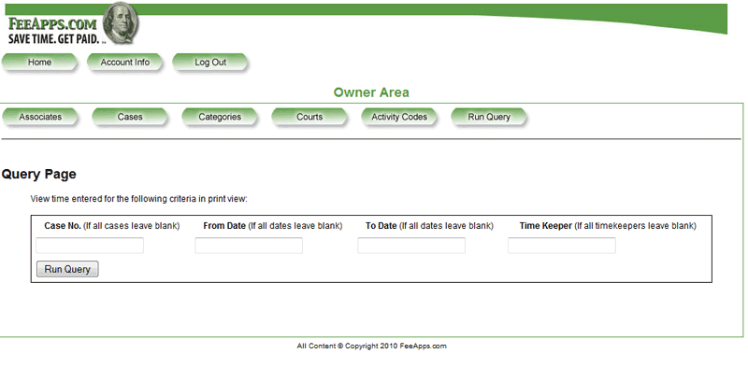Click the From Date label text

[x=224, y=226]
